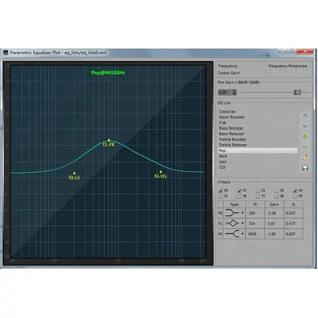Select the Rock preset in EQ List

tap(224, 156)
